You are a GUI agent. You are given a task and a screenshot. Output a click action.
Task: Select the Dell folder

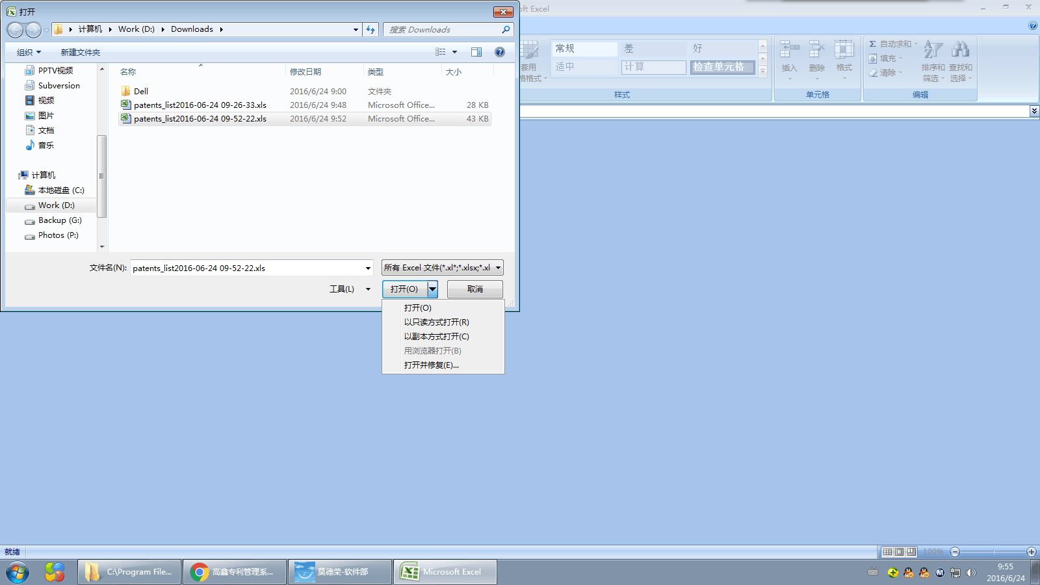(141, 92)
